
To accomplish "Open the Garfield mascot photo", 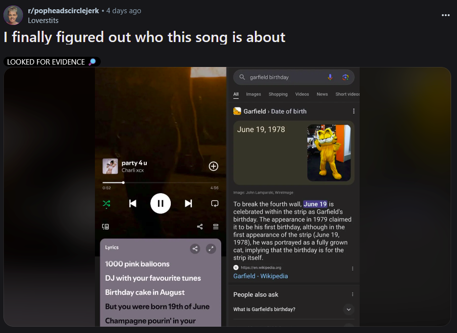I will (329, 153).
